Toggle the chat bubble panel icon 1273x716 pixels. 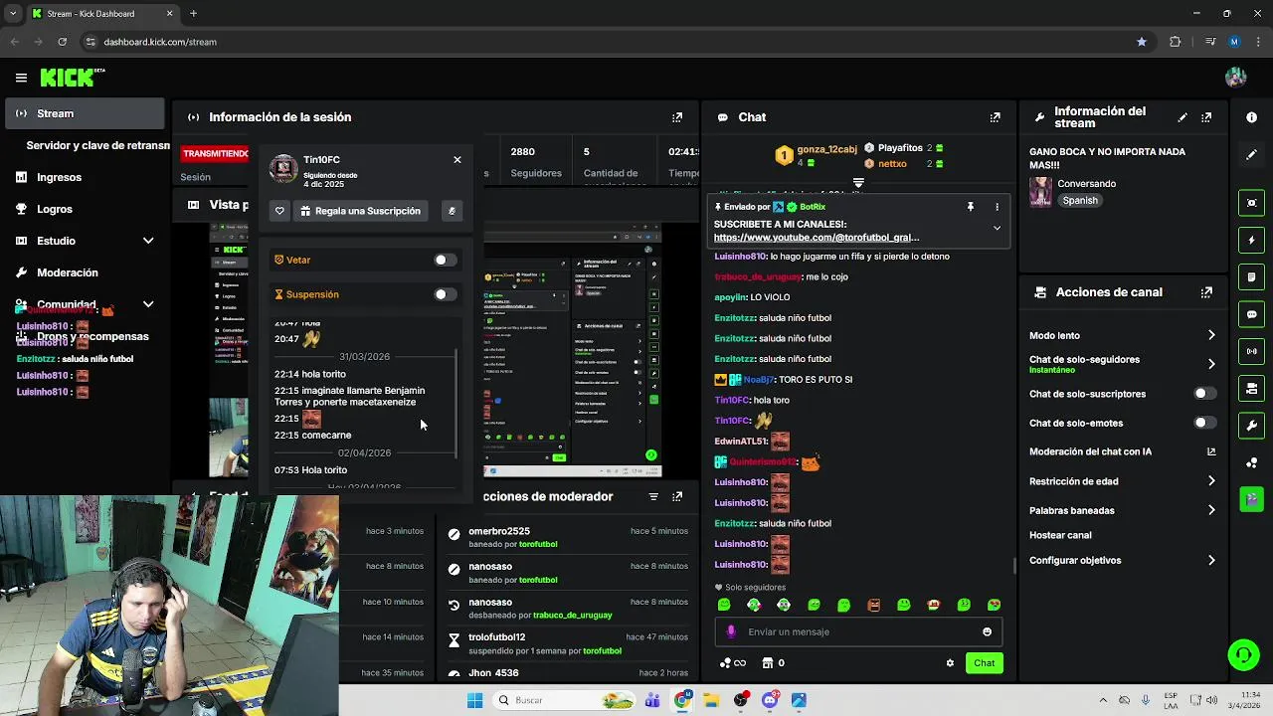[1251, 314]
